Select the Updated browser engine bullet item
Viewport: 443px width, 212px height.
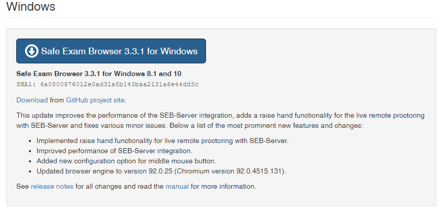click(161, 171)
